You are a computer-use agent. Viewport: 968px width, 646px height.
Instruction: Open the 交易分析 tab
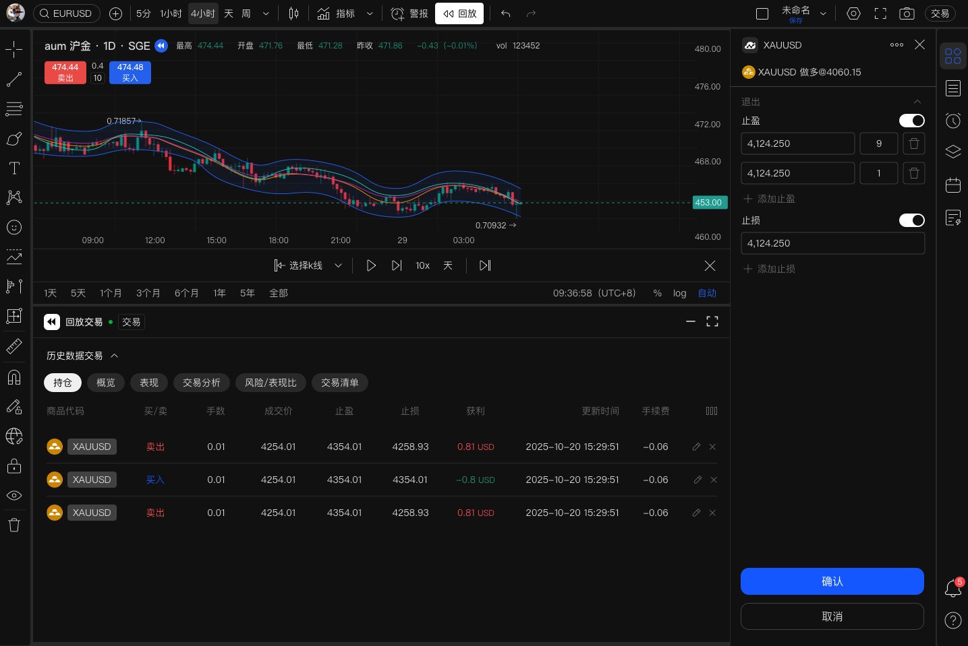coord(202,383)
